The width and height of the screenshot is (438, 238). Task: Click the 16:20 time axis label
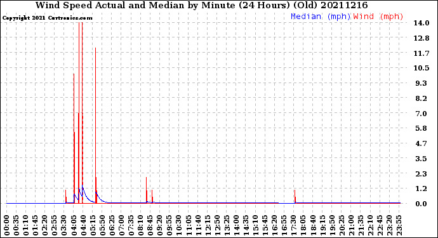coord(275,225)
